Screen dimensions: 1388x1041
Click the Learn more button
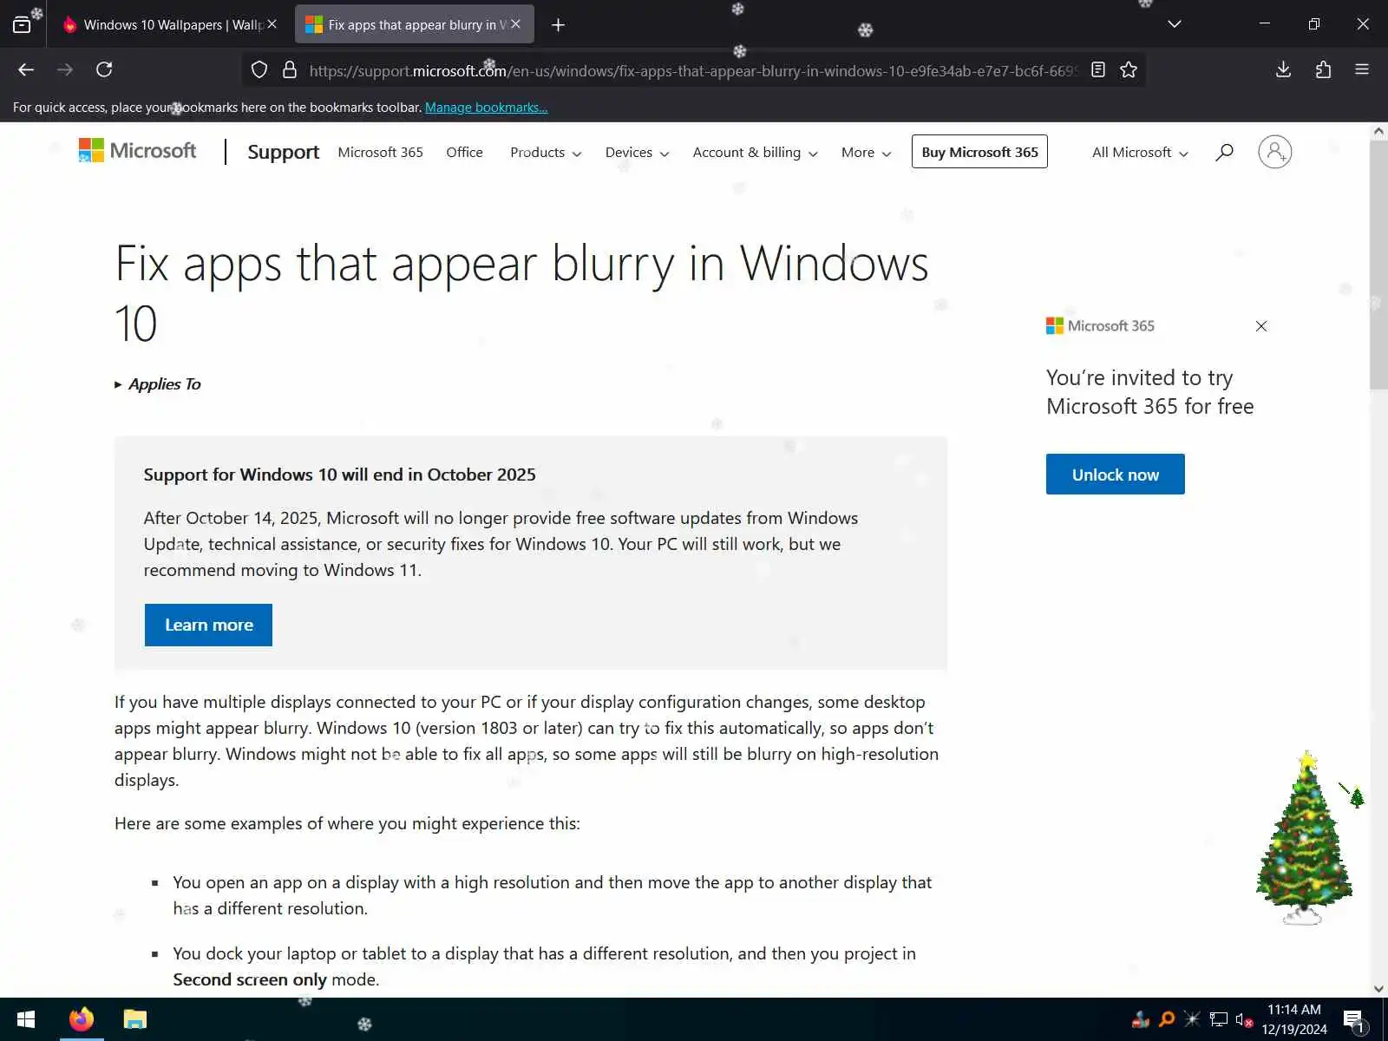coord(208,625)
